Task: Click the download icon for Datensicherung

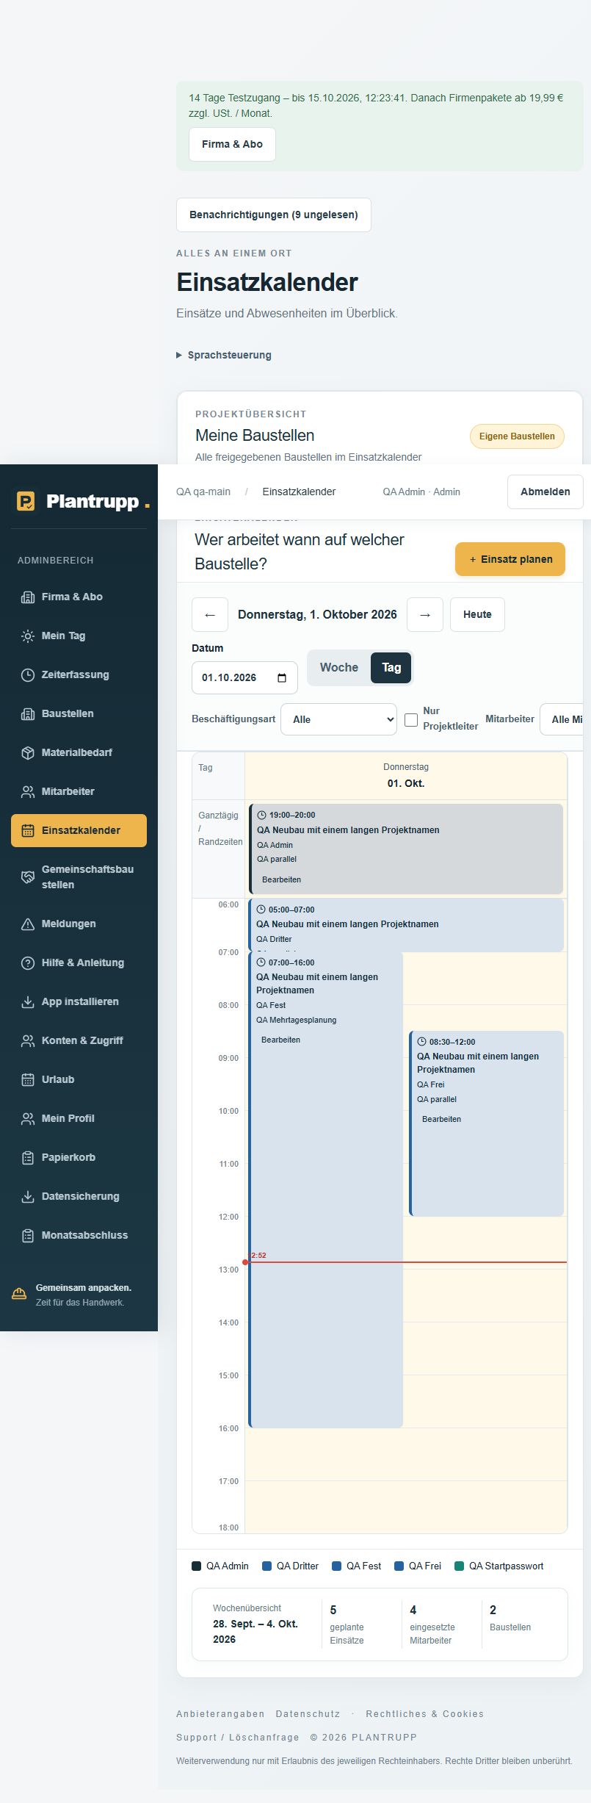Action: click(x=28, y=1197)
